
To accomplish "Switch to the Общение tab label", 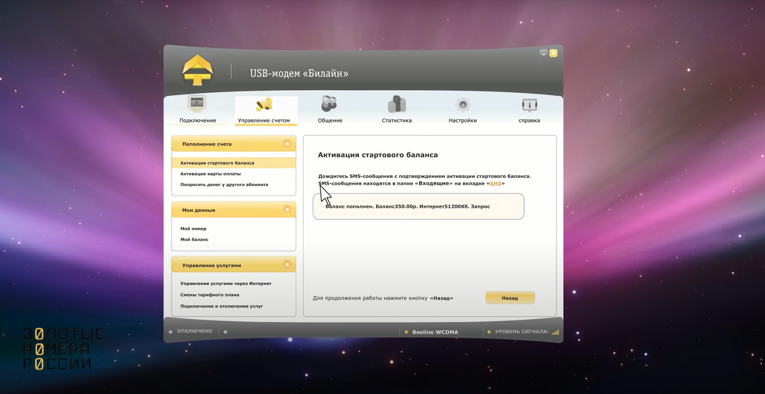I will tap(330, 121).
